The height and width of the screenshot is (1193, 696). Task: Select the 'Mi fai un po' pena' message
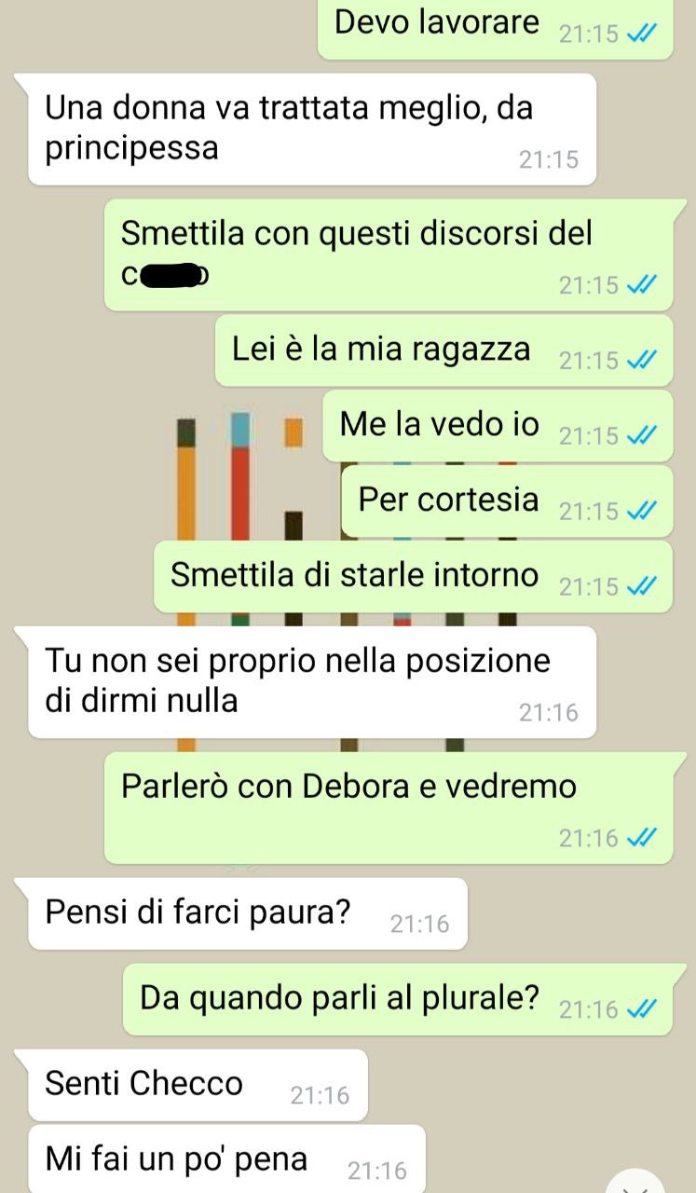click(227, 1159)
